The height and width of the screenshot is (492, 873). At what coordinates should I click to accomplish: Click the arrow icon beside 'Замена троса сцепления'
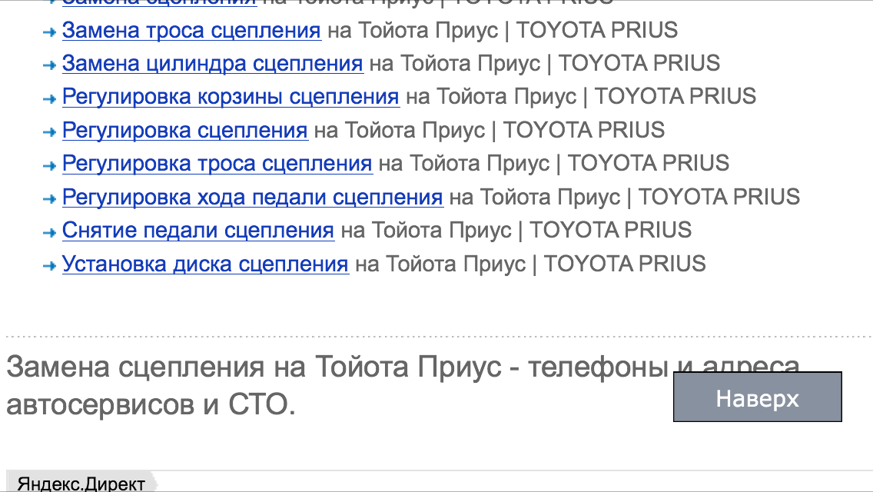[48, 32]
